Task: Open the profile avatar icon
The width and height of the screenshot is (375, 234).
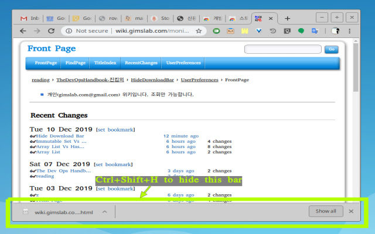Action: click(x=335, y=31)
